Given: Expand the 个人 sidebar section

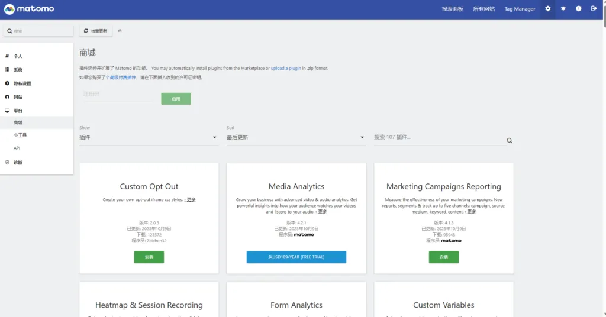Looking at the screenshot, I should pyautogui.click(x=18, y=56).
